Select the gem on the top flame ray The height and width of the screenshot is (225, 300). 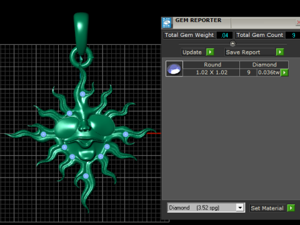pyautogui.click(x=82, y=94)
